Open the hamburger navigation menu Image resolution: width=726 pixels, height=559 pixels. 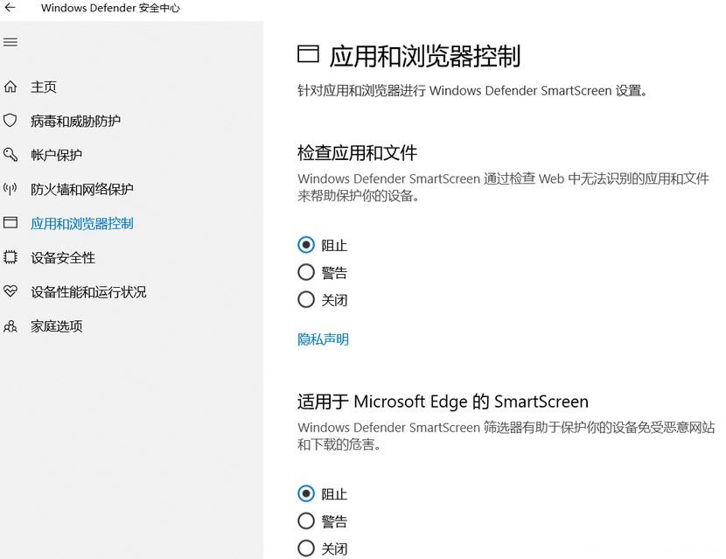[10, 42]
